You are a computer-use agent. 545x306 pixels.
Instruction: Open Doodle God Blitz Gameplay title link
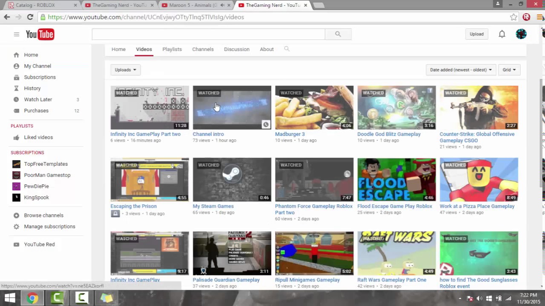[x=389, y=134]
